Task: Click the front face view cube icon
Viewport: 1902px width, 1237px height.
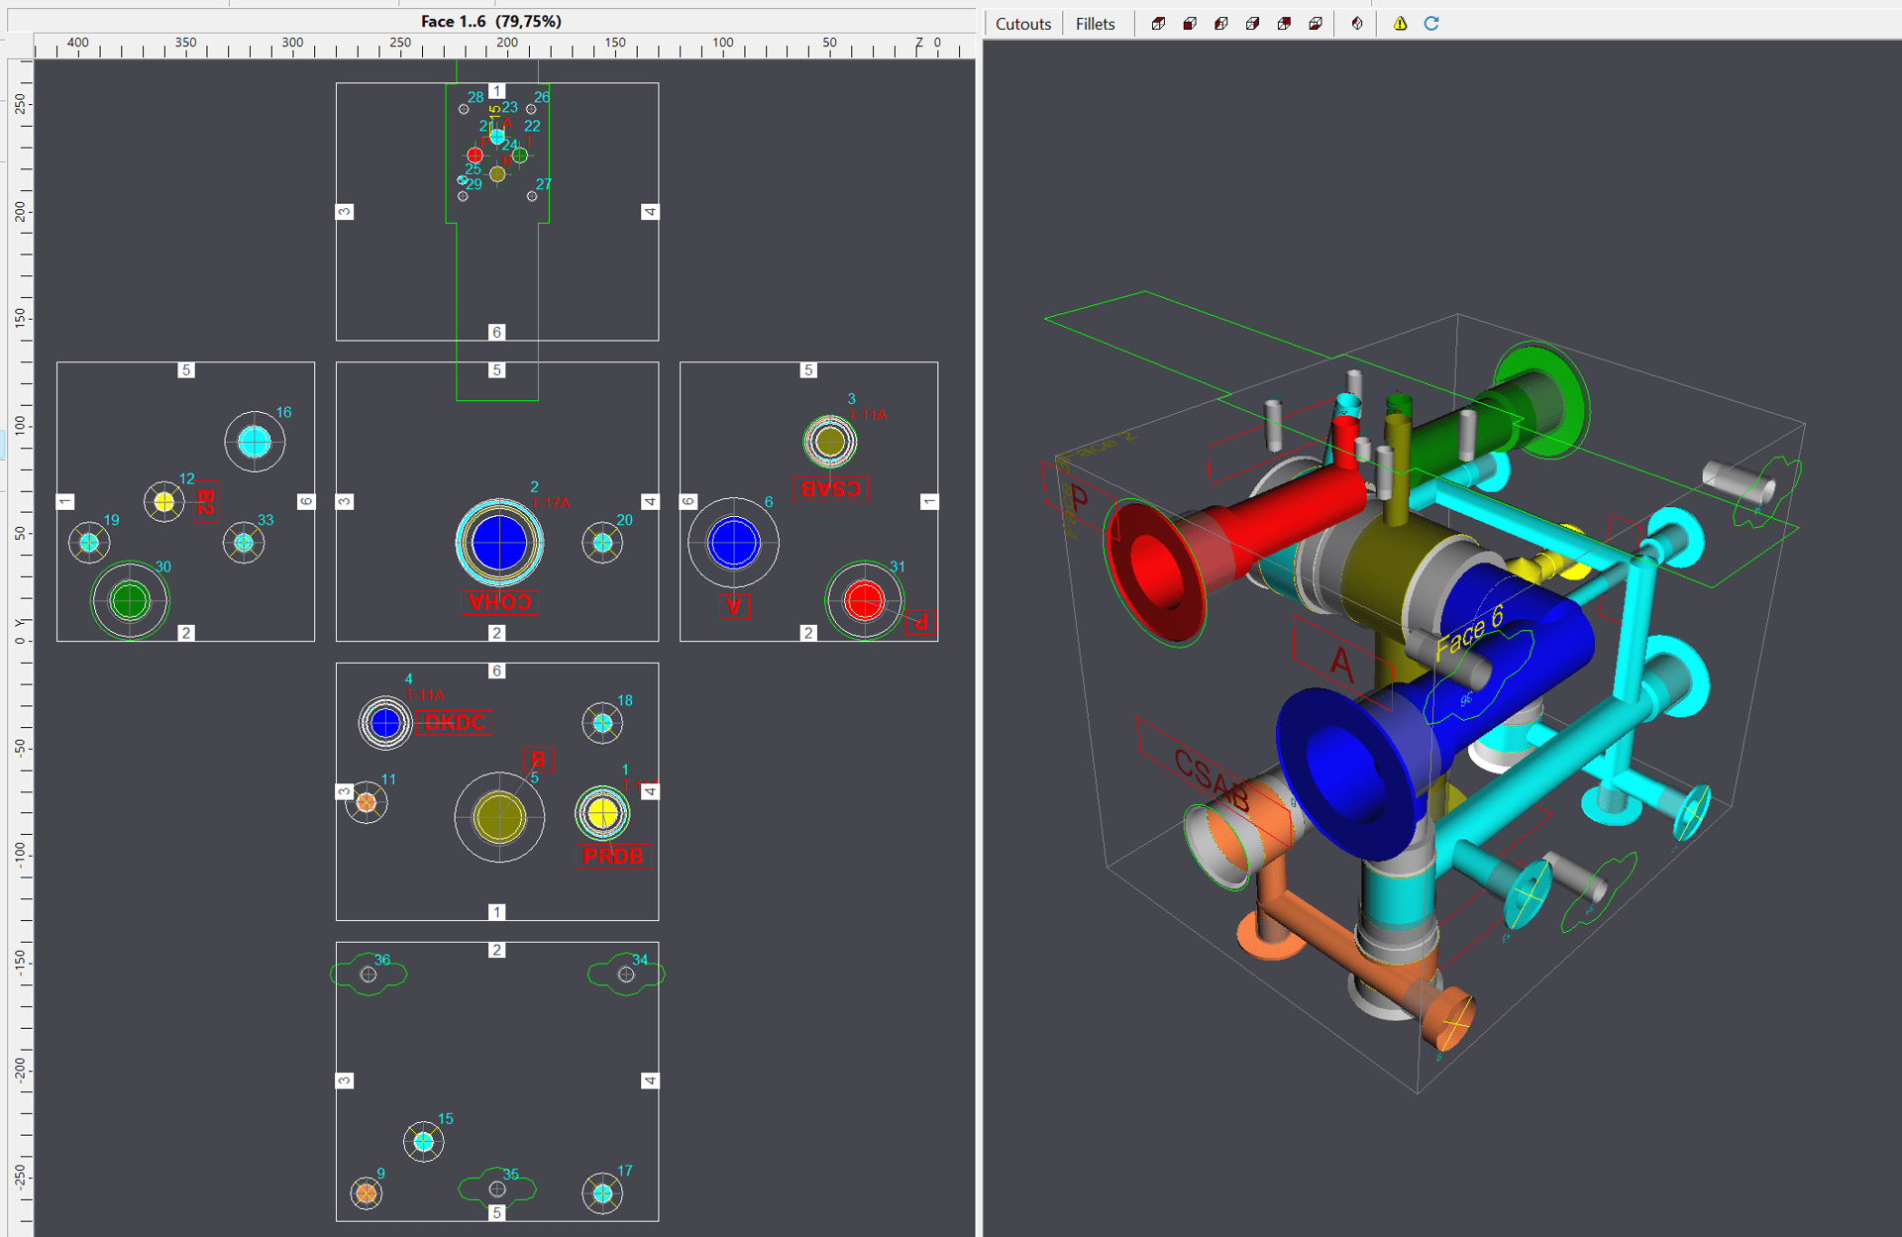Action: click(1190, 24)
